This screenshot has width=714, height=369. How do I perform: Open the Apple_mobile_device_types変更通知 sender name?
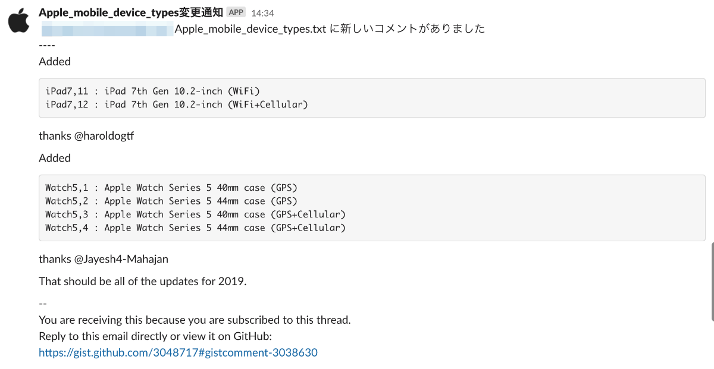point(131,12)
